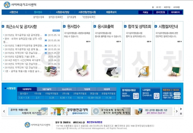Open the 채용정보 E-BOOK 바로가기 button
193x133 pixels.
[177, 94]
